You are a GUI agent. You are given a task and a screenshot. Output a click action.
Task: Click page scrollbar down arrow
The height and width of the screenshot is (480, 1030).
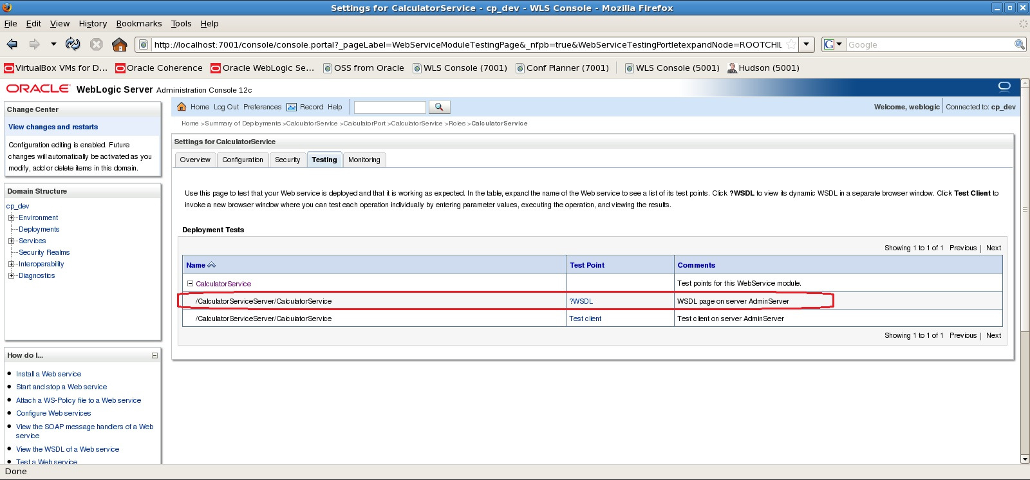[1025, 459]
